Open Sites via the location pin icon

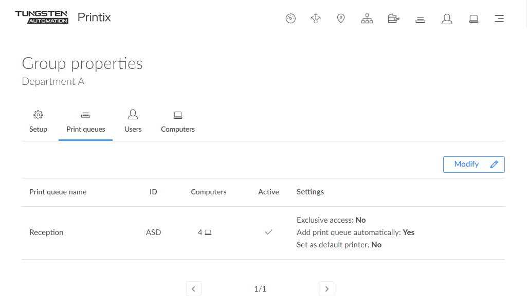[340, 19]
